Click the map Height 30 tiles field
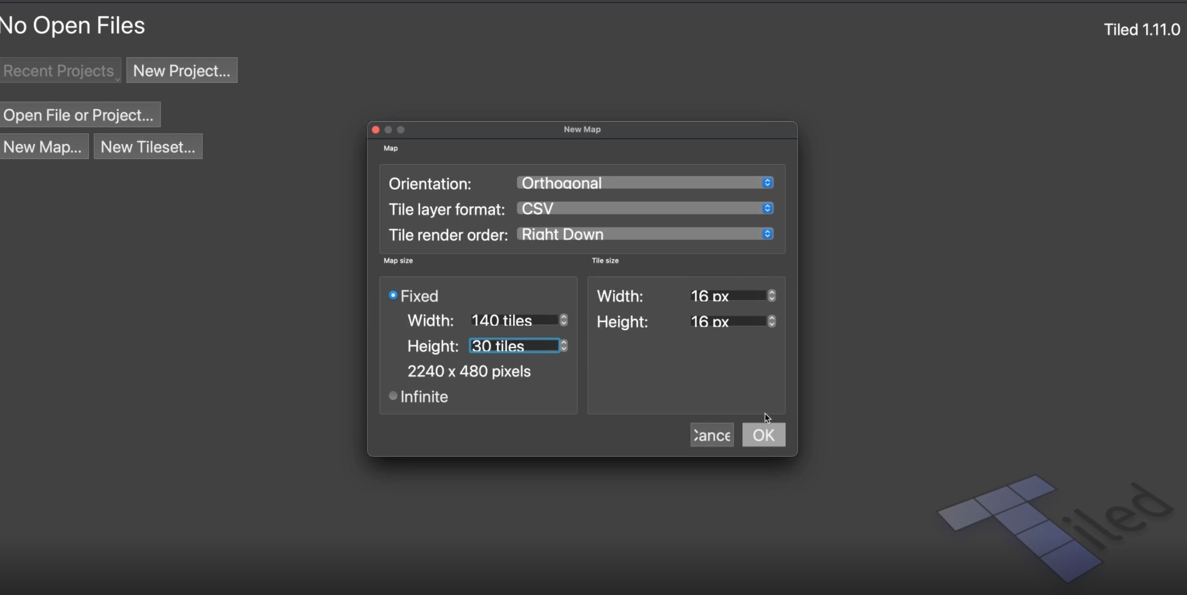1187x595 pixels. click(x=513, y=346)
